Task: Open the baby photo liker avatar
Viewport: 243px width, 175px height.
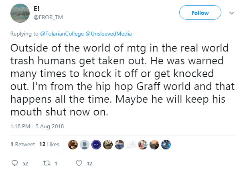Action: tap(143, 145)
